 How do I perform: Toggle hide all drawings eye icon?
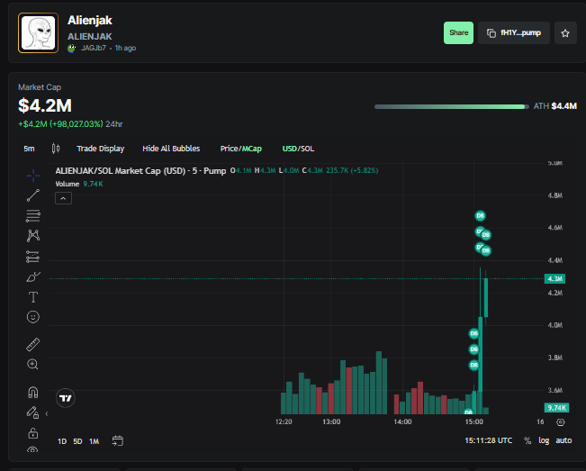(33, 449)
